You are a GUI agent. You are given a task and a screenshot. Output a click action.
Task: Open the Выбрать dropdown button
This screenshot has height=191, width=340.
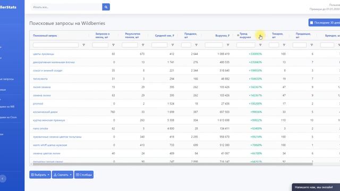click(40, 175)
